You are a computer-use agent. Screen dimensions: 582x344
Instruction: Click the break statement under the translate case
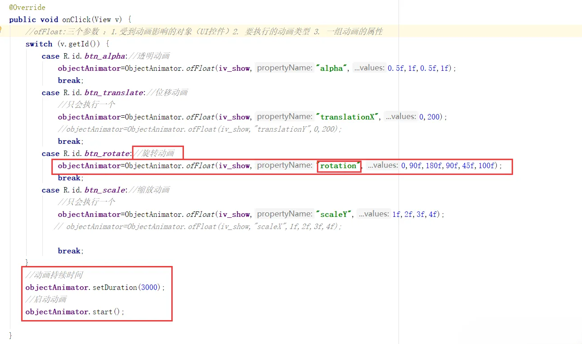click(x=69, y=141)
